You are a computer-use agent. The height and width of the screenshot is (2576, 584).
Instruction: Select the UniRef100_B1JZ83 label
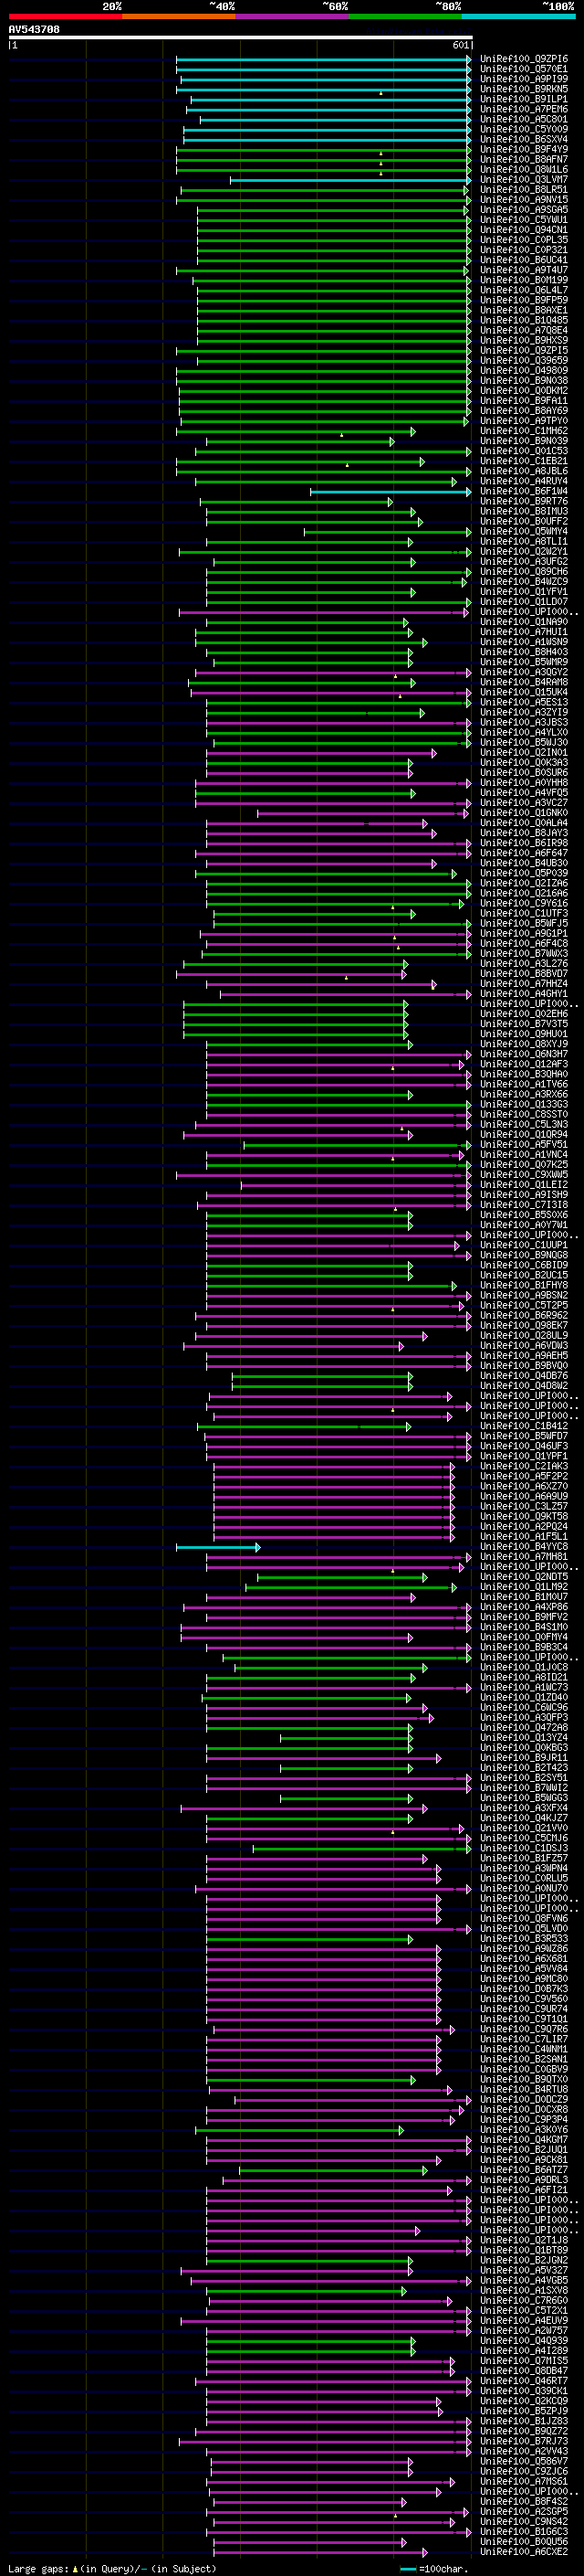pos(523,2420)
